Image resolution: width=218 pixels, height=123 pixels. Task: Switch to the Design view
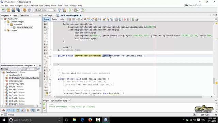click(x=54, y=19)
